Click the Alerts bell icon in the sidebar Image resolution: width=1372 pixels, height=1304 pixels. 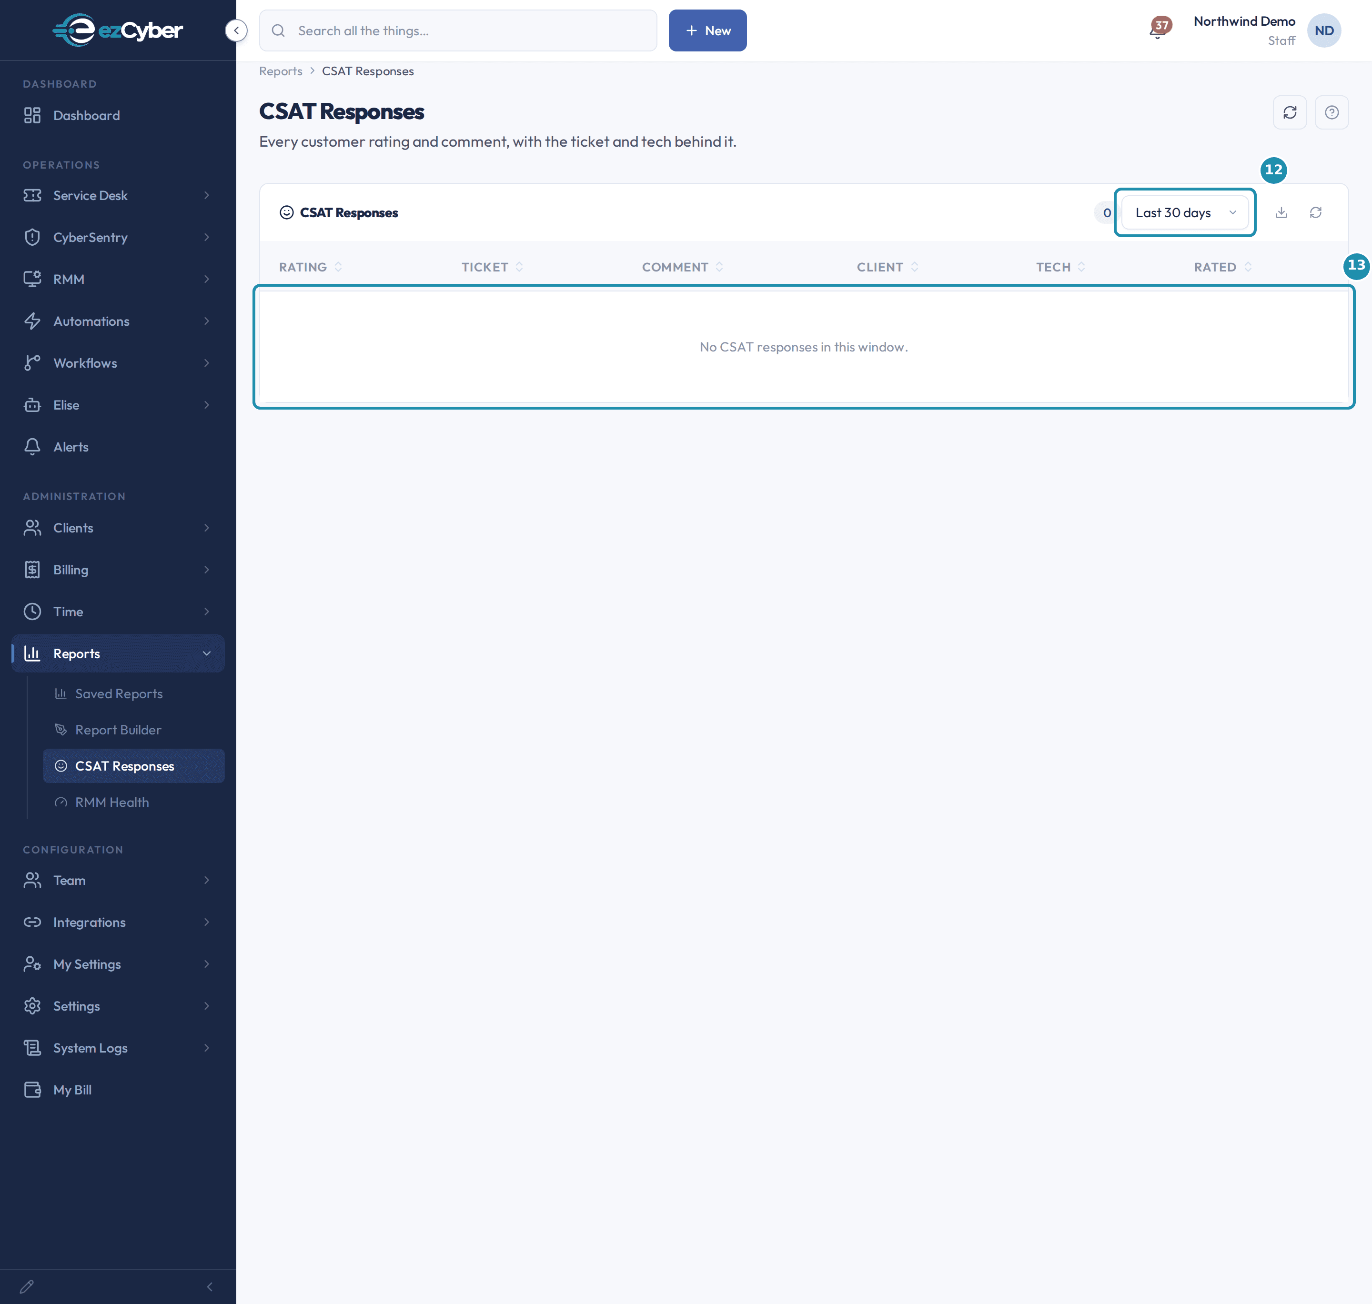point(32,446)
